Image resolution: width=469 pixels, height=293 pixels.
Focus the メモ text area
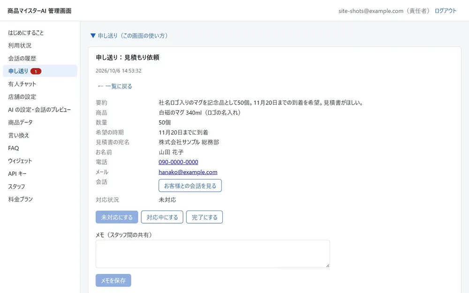tap(212, 254)
